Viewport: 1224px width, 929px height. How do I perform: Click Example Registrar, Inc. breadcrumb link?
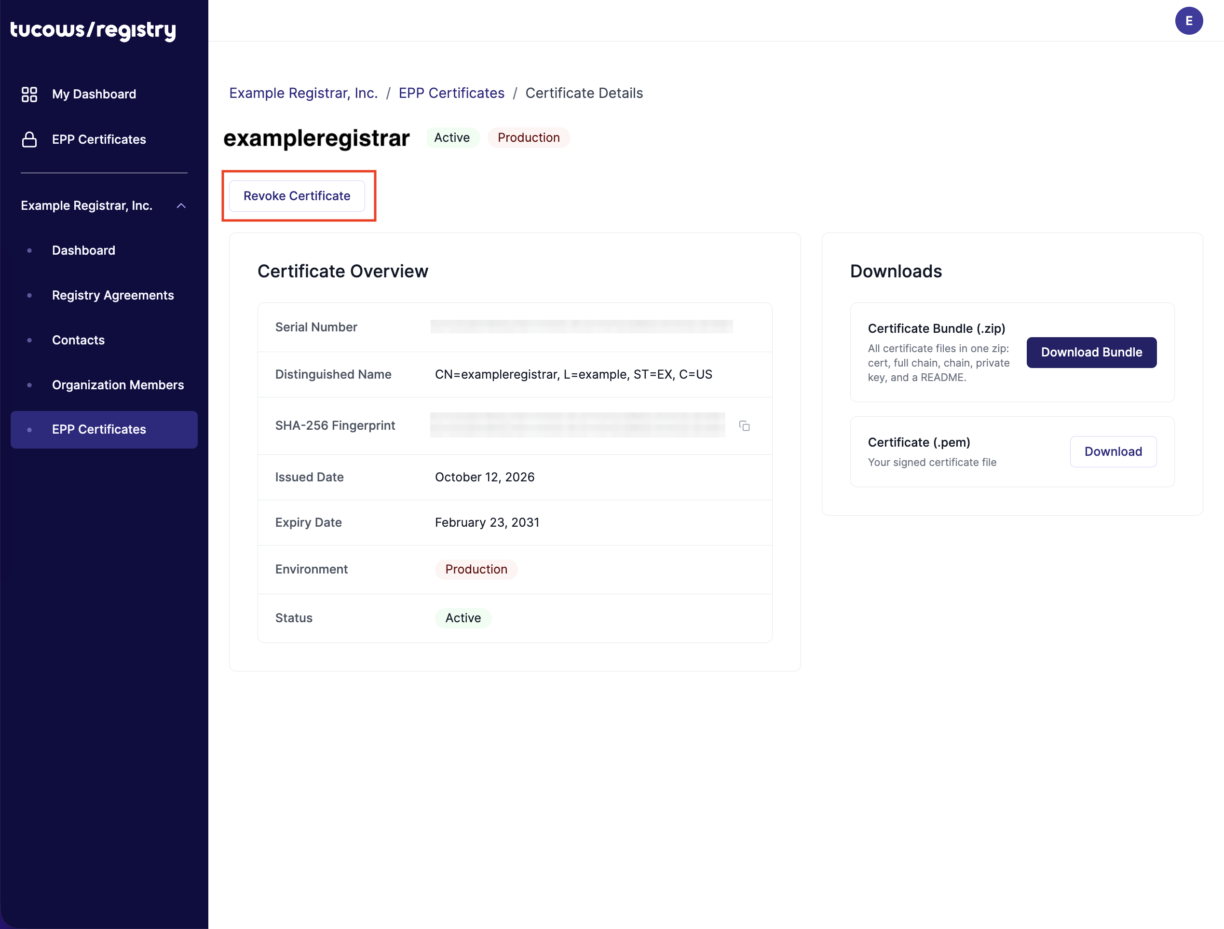tap(303, 93)
